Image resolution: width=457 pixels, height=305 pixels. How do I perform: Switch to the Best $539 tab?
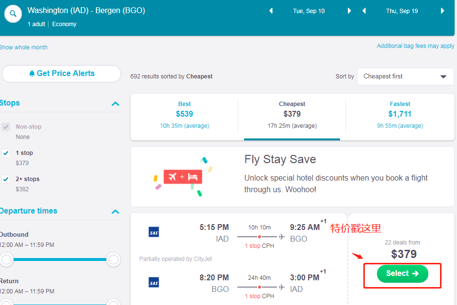coord(184,115)
